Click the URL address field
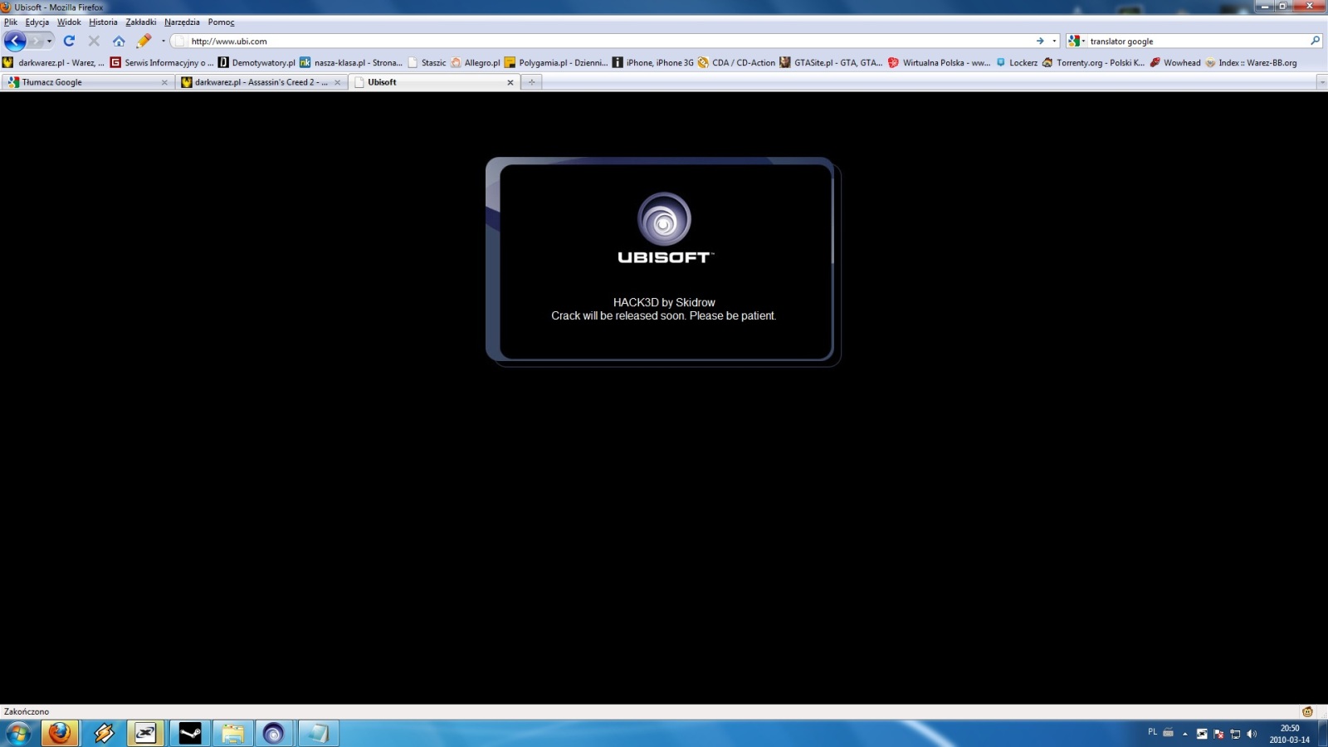 (x=581, y=41)
